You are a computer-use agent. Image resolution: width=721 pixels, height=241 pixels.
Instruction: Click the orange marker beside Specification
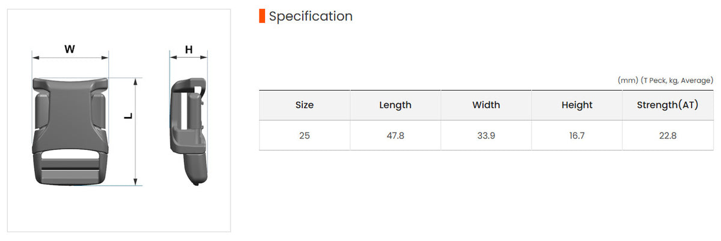point(262,16)
